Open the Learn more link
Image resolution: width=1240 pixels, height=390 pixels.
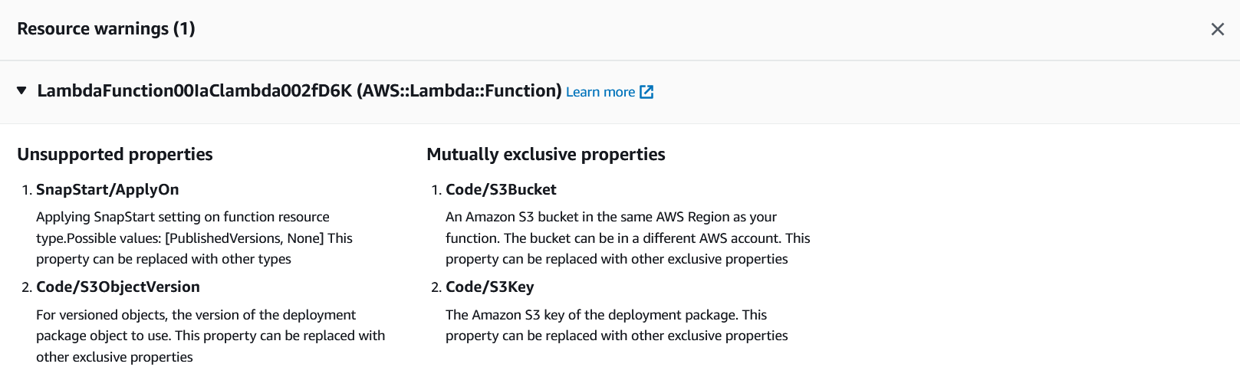coord(600,92)
